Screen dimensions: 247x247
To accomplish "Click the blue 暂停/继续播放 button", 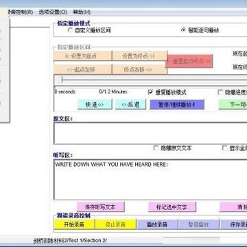I will [x=177, y=104].
